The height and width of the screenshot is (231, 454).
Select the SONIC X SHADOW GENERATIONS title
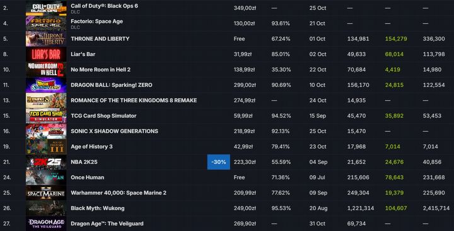click(114, 131)
